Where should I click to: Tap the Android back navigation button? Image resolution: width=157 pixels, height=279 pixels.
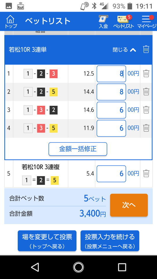pos(35,267)
